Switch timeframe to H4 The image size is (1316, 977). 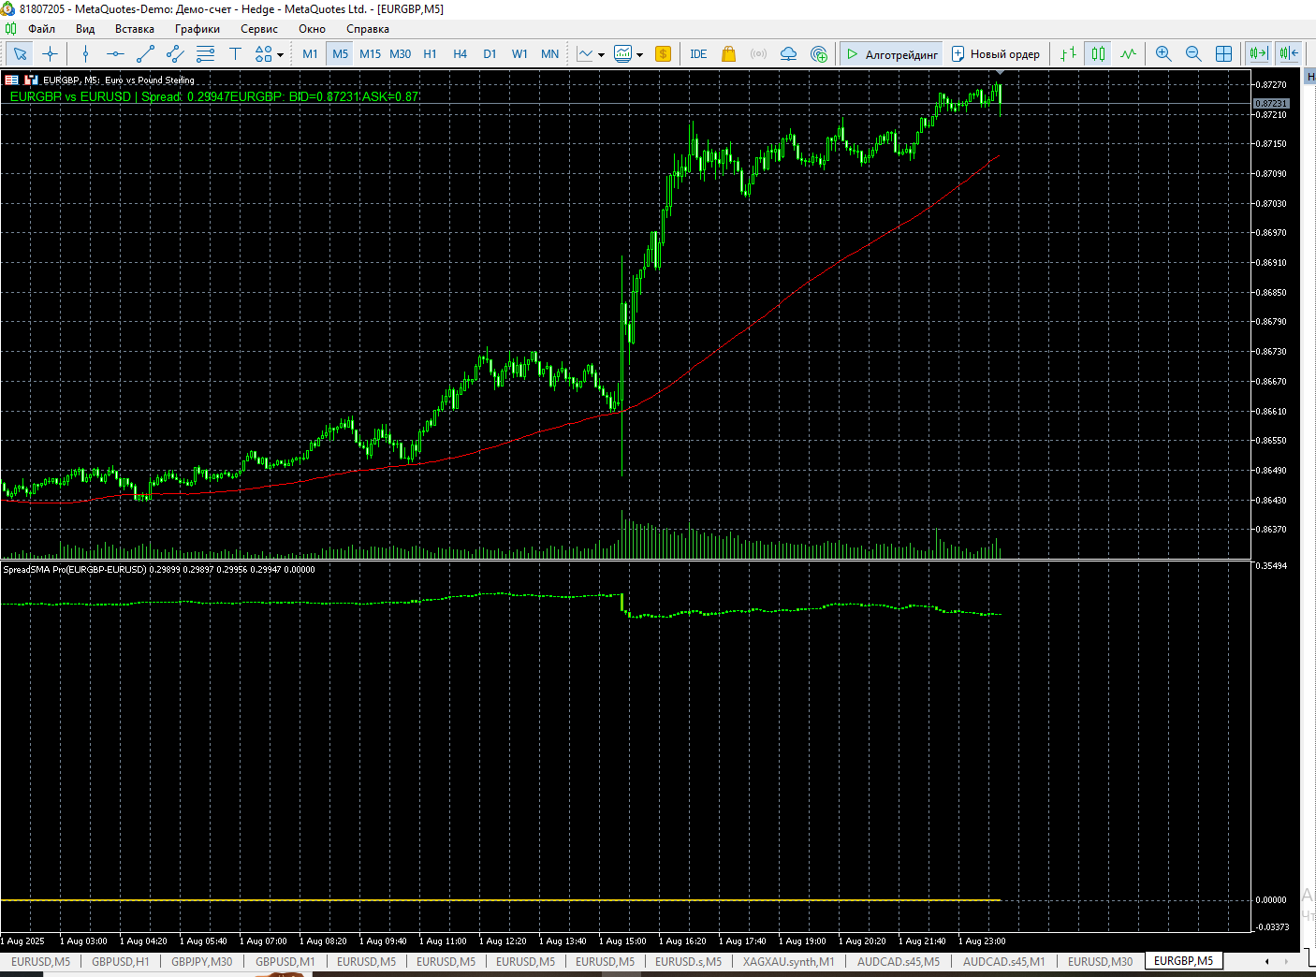[460, 54]
